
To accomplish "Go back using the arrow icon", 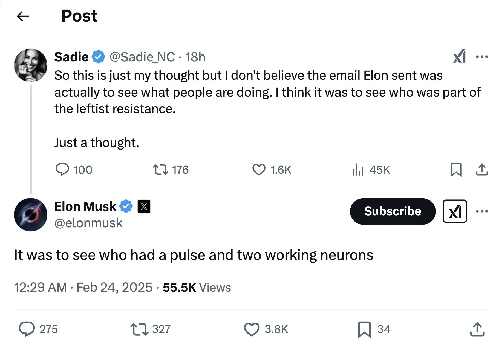I will point(23,16).
